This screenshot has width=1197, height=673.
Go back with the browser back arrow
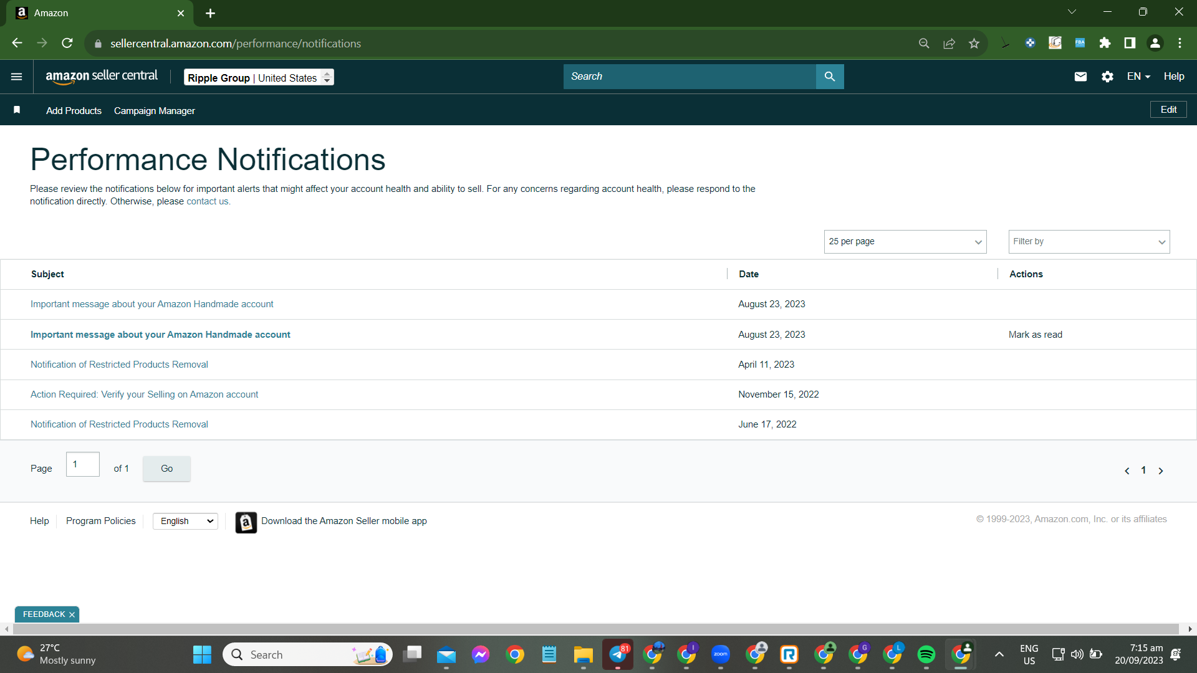(17, 43)
